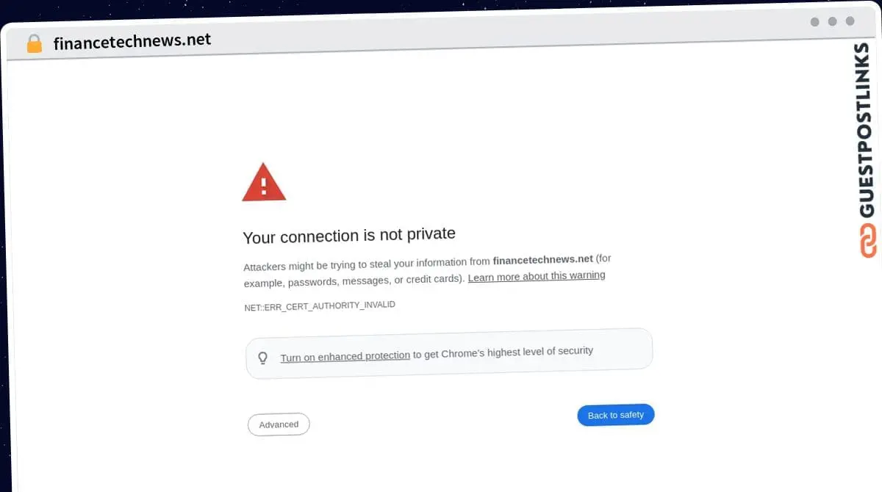Click the orange chain-link logo icon

(868, 241)
